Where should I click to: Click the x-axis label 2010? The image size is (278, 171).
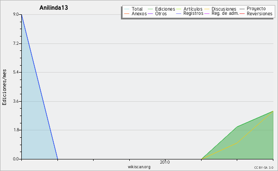(x=165, y=162)
